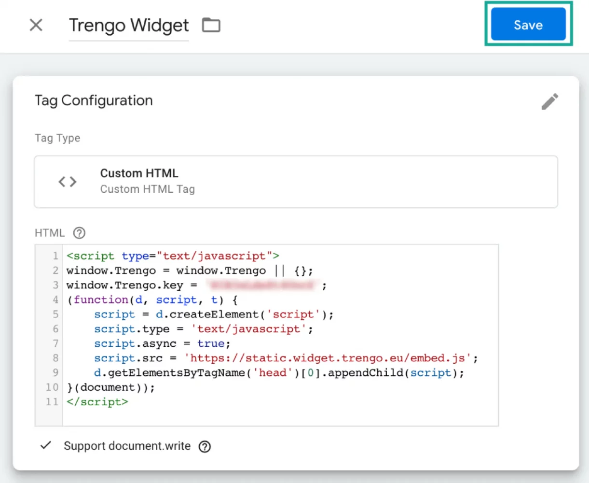The image size is (589, 483).
Task: Click the script.async = true line
Action: (x=163, y=344)
